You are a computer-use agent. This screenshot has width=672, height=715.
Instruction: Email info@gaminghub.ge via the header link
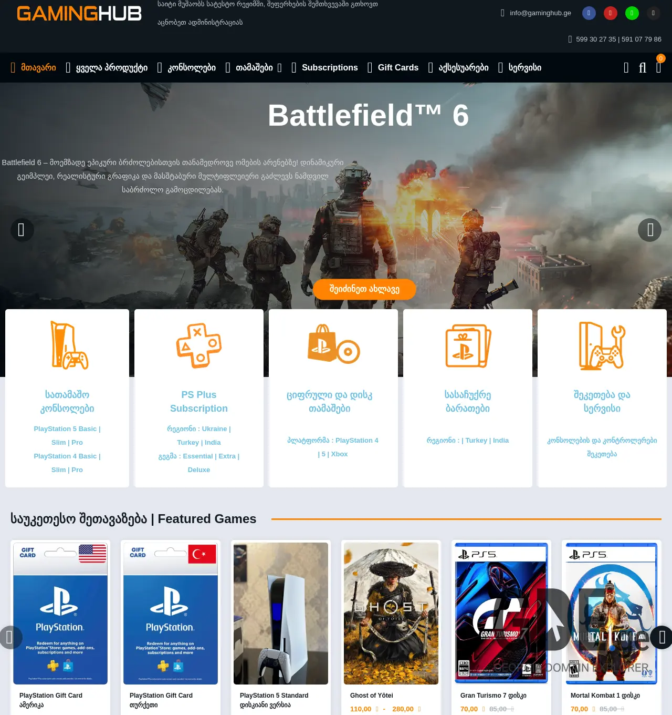tap(540, 13)
